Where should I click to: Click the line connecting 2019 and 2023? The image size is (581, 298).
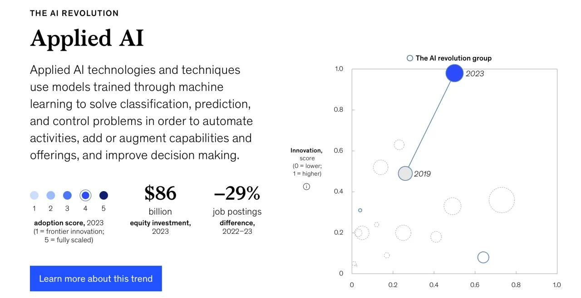pyautogui.click(x=429, y=123)
